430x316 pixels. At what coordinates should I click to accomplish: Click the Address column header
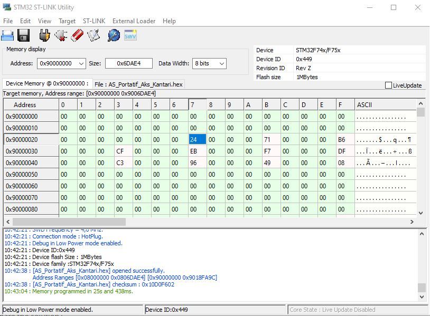tap(31, 105)
